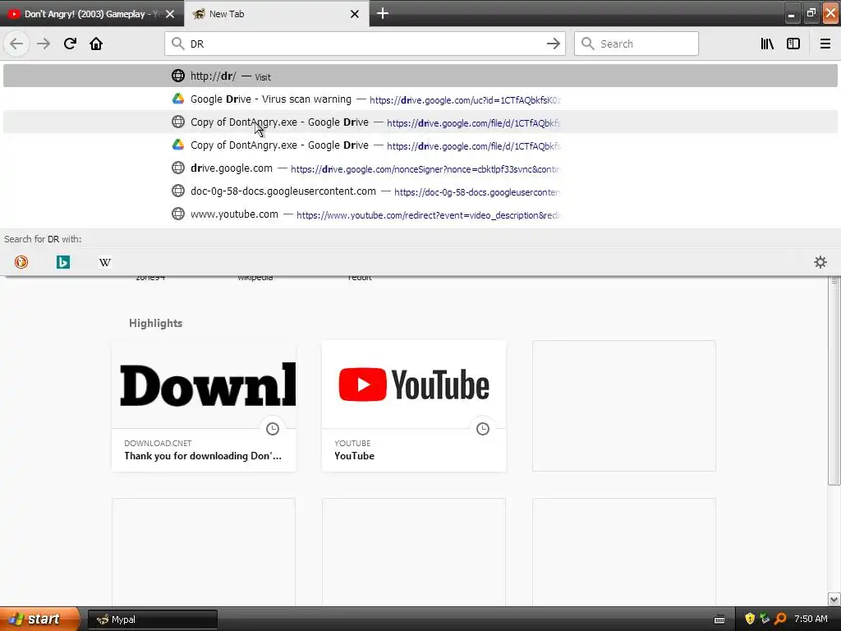
Task: Reload the current page
Action: (x=70, y=44)
